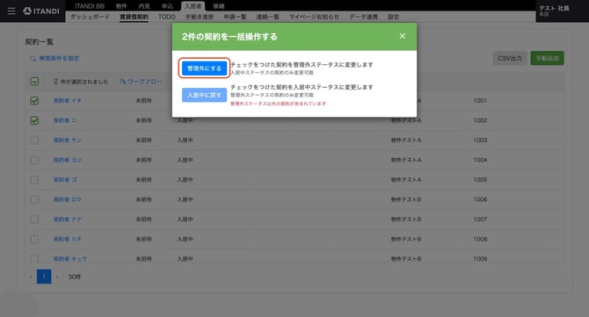Screen dimensions: 589x317
Task: Open the ワークフロー link
Action: (145, 82)
